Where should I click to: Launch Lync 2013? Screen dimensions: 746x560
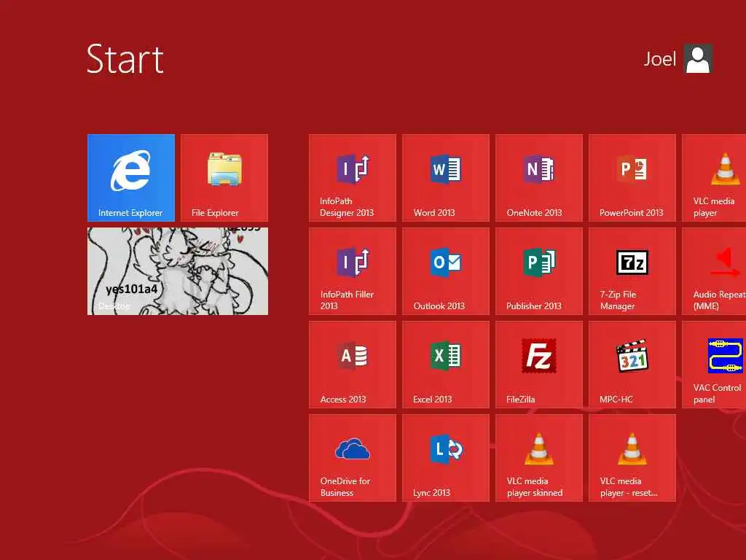coord(445,458)
